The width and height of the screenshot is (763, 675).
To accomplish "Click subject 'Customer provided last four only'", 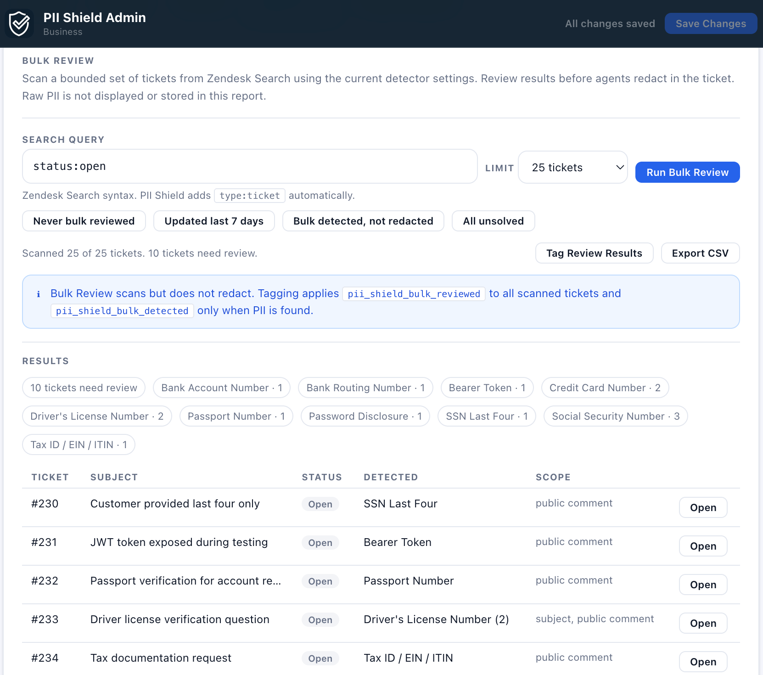I will 175,504.
